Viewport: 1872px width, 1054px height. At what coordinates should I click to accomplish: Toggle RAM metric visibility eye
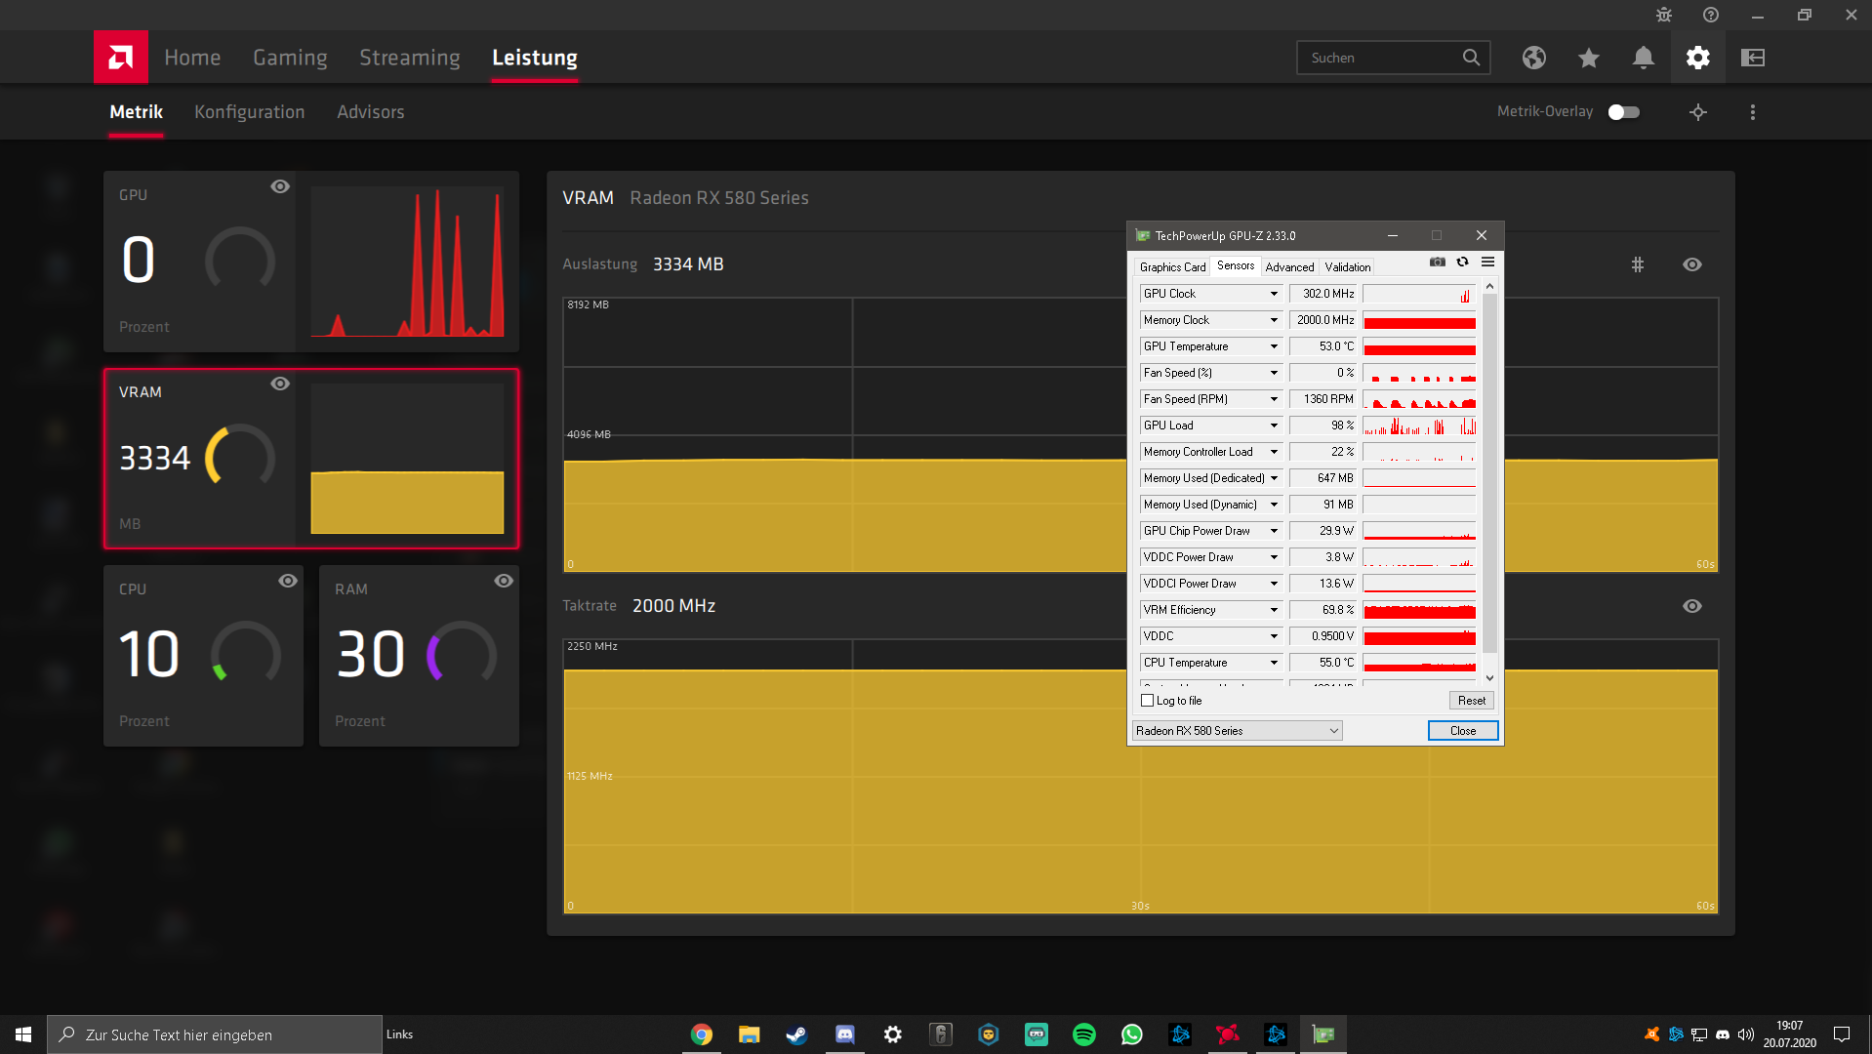point(504,581)
